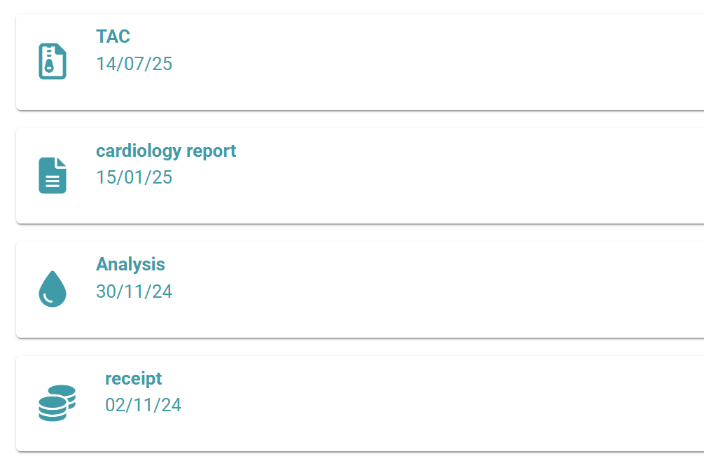
Task: Select the TAC title text
Action: [x=113, y=36]
